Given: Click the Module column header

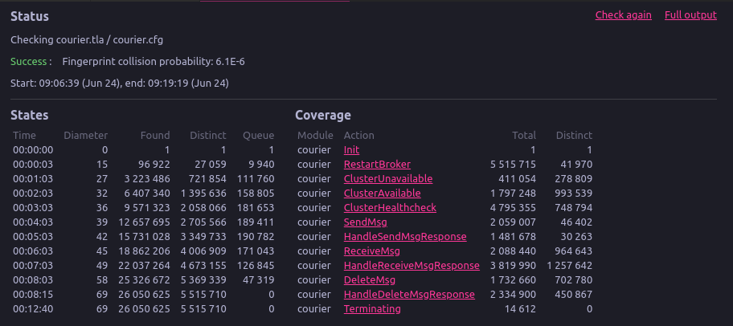Looking at the screenshot, I should 316,136.
